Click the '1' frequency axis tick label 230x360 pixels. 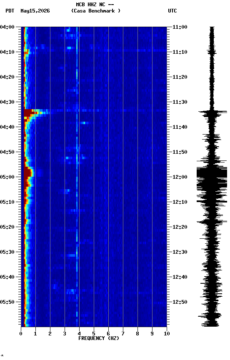[35, 334]
